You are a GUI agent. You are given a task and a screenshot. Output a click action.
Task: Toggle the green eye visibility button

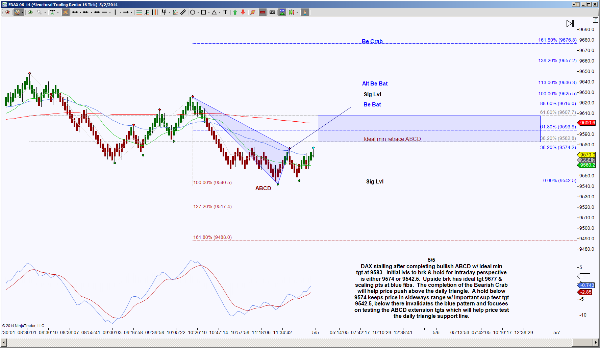coord(30,12)
